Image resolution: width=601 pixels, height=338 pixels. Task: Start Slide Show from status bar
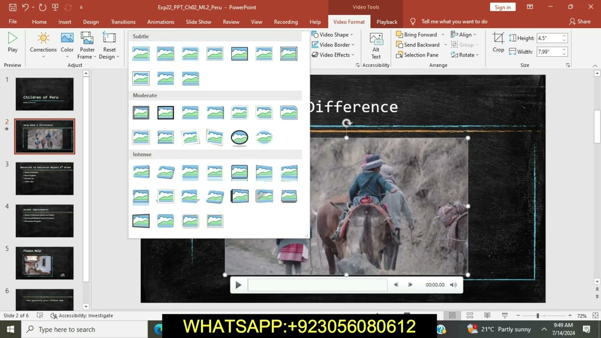pyautogui.click(x=504, y=315)
